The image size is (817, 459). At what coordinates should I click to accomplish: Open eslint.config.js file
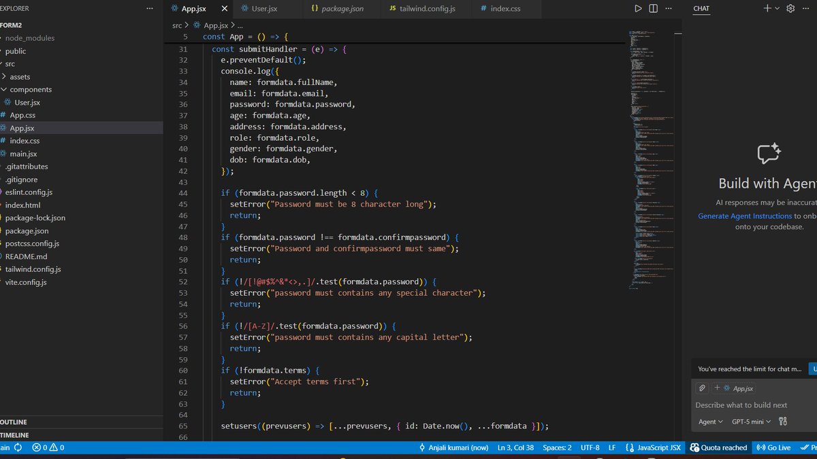[29, 192]
